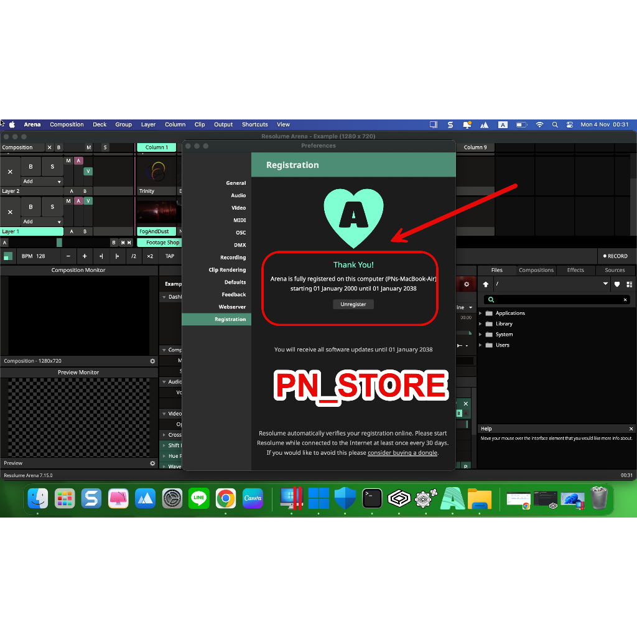Switch to Effects browser tab
The height and width of the screenshot is (637, 637).
(x=575, y=270)
